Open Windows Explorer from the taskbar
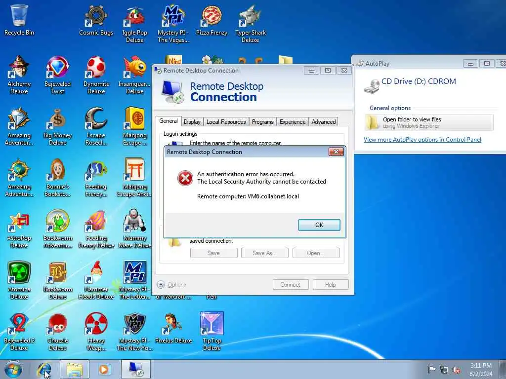Screen dimensions: 506x379 coord(75,370)
